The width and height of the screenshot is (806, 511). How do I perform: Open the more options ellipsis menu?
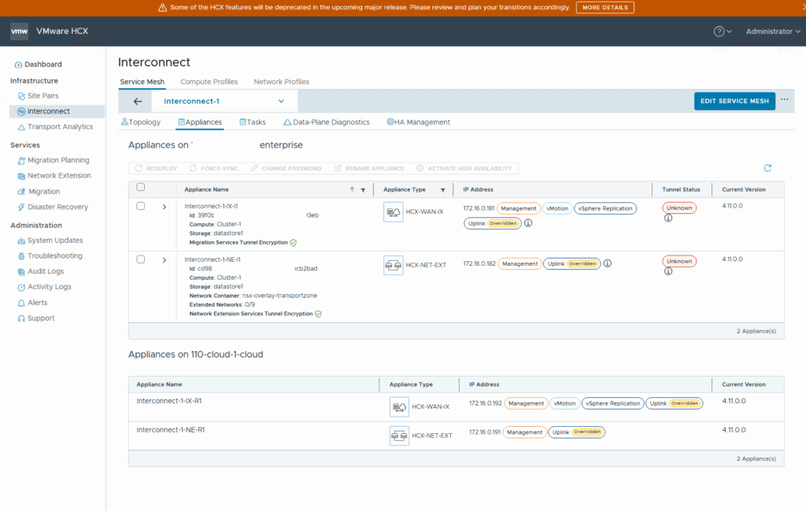784,100
